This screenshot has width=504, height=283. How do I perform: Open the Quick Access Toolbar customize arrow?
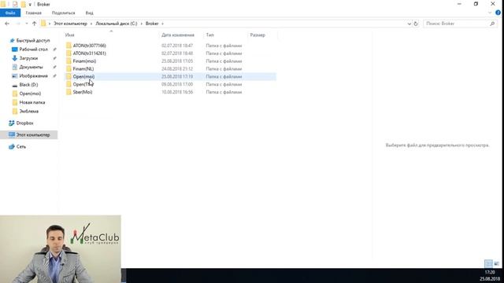coord(30,5)
